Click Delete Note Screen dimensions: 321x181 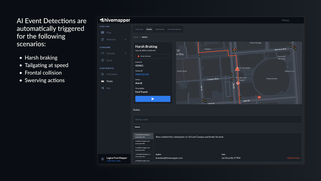pos(293,158)
